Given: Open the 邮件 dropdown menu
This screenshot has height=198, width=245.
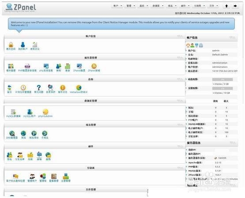Looking at the screenshot, I should [185, 6].
